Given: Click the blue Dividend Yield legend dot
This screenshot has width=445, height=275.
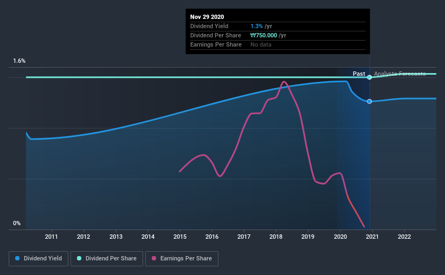Looking at the screenshot, I should pos(17,258).
